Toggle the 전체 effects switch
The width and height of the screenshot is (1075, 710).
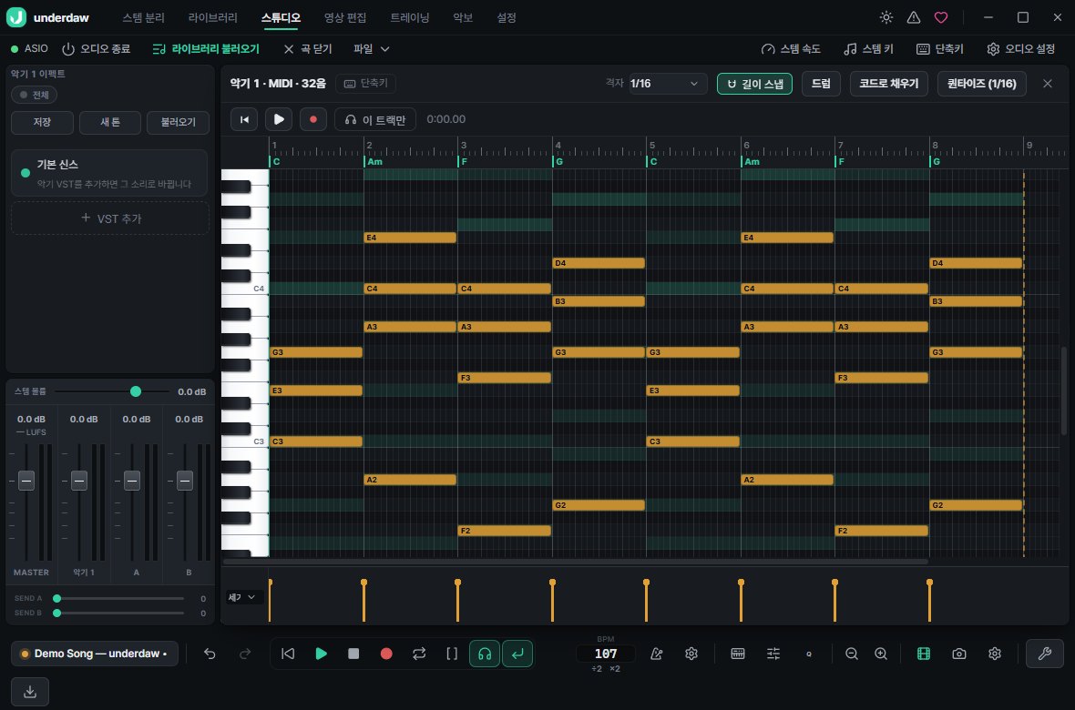34,95
